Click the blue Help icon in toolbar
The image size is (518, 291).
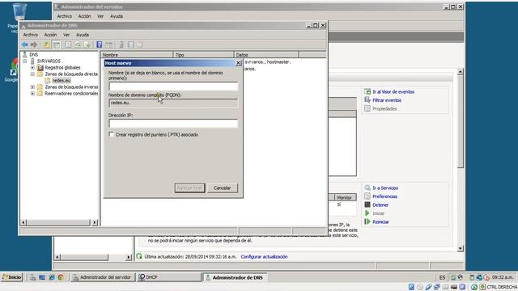click(99, 44)
